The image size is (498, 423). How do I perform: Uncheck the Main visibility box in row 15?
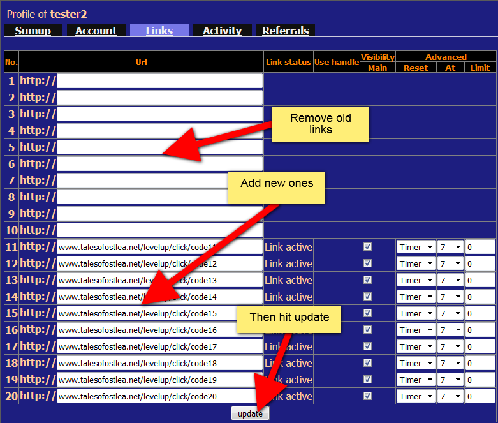pos(367,313)
